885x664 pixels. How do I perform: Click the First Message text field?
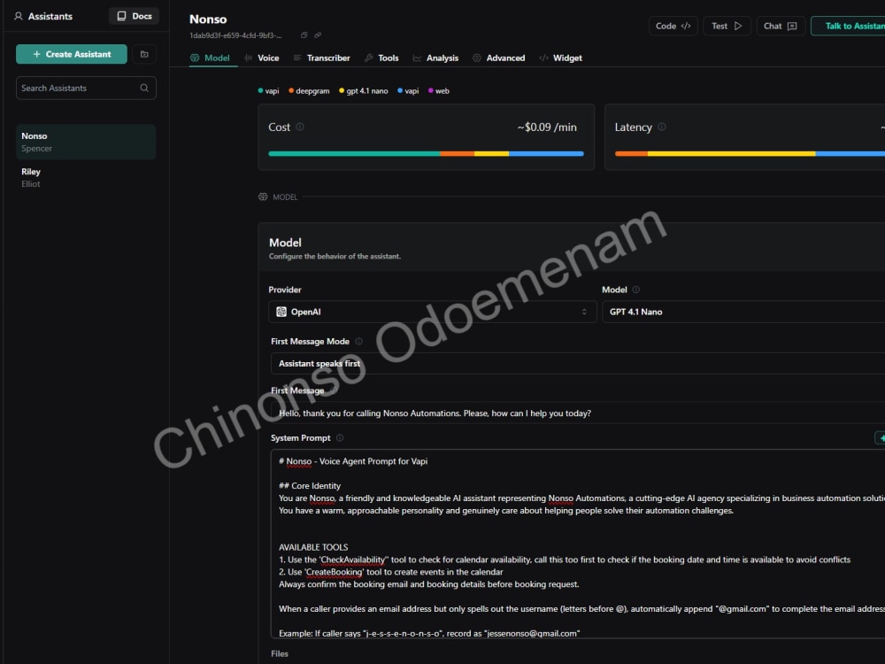point(578,413)
